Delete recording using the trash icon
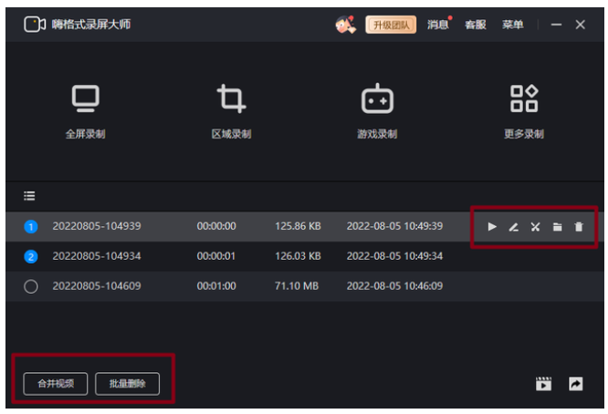608x414 pixels. (x=578, y=227)
